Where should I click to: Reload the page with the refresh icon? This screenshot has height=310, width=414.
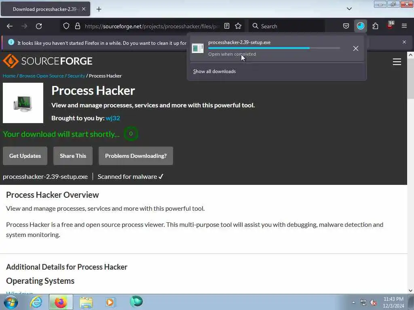(39, 26)
